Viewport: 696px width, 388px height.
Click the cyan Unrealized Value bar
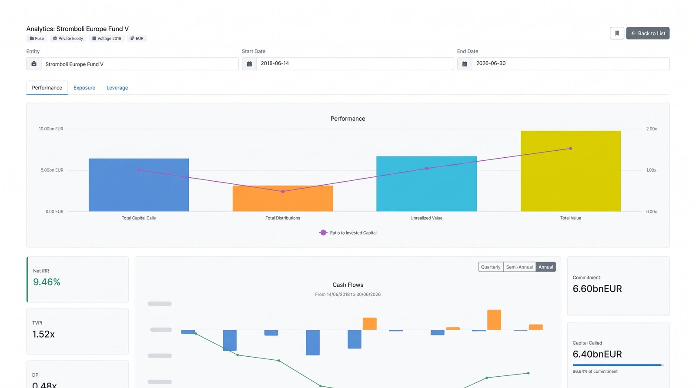[x=427, y=184]
